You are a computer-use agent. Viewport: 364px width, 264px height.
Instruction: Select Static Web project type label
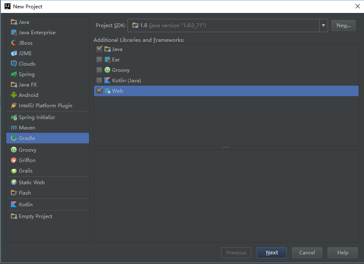pyautogui.click(x=32, y=183)
